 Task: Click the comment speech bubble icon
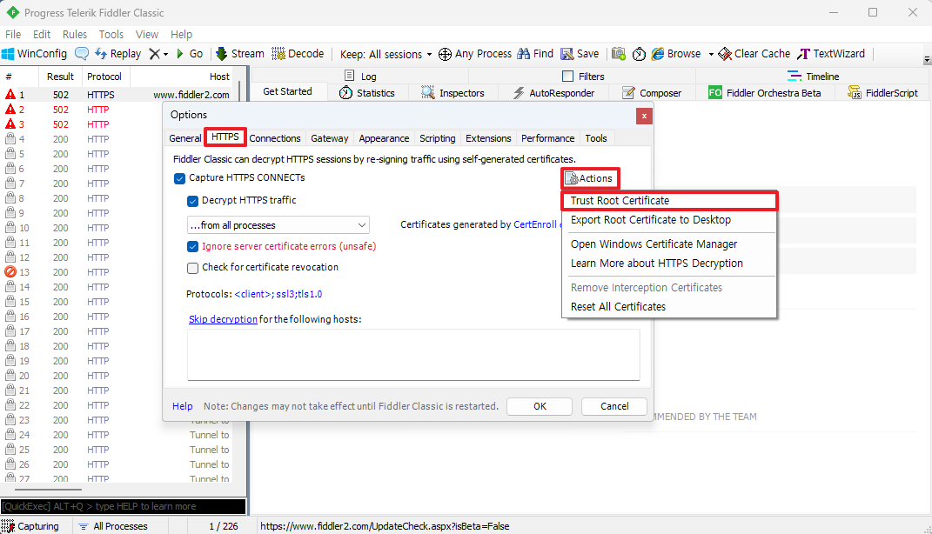tap(82, 53)
